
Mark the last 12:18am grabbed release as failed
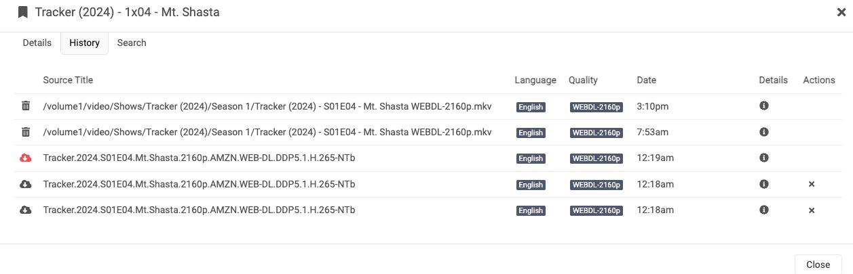812,210
